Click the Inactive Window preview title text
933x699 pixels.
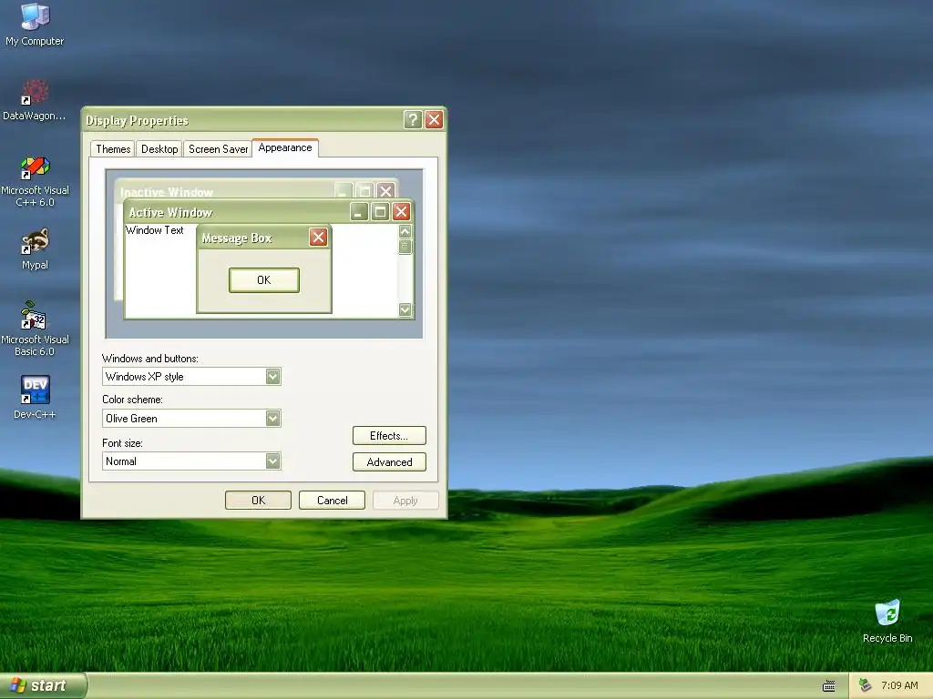[x=167, y=193]
